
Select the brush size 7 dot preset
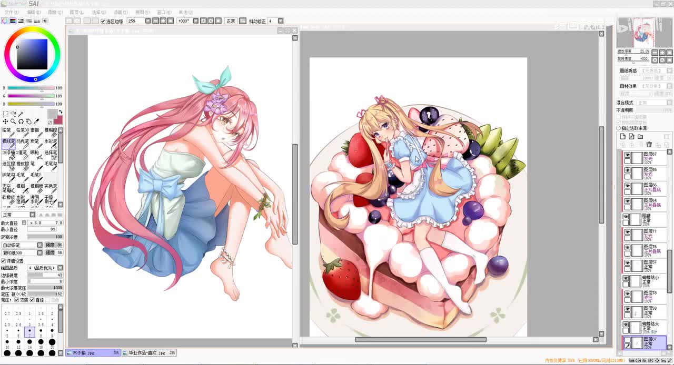coord(29,332)
